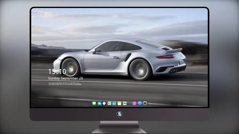Open the yellow Notes app in dock
The image size is (239, 134).
tap(119, 103)
